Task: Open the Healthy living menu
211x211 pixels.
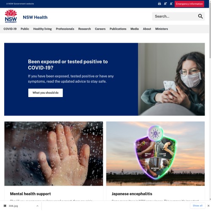Action: pyautogui.click(x=43, y=29)
